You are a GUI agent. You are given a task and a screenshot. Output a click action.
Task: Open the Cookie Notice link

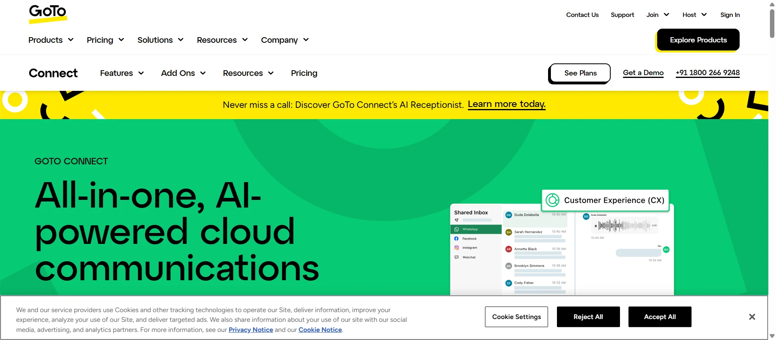pyautogui.click(x=320, y=330)
